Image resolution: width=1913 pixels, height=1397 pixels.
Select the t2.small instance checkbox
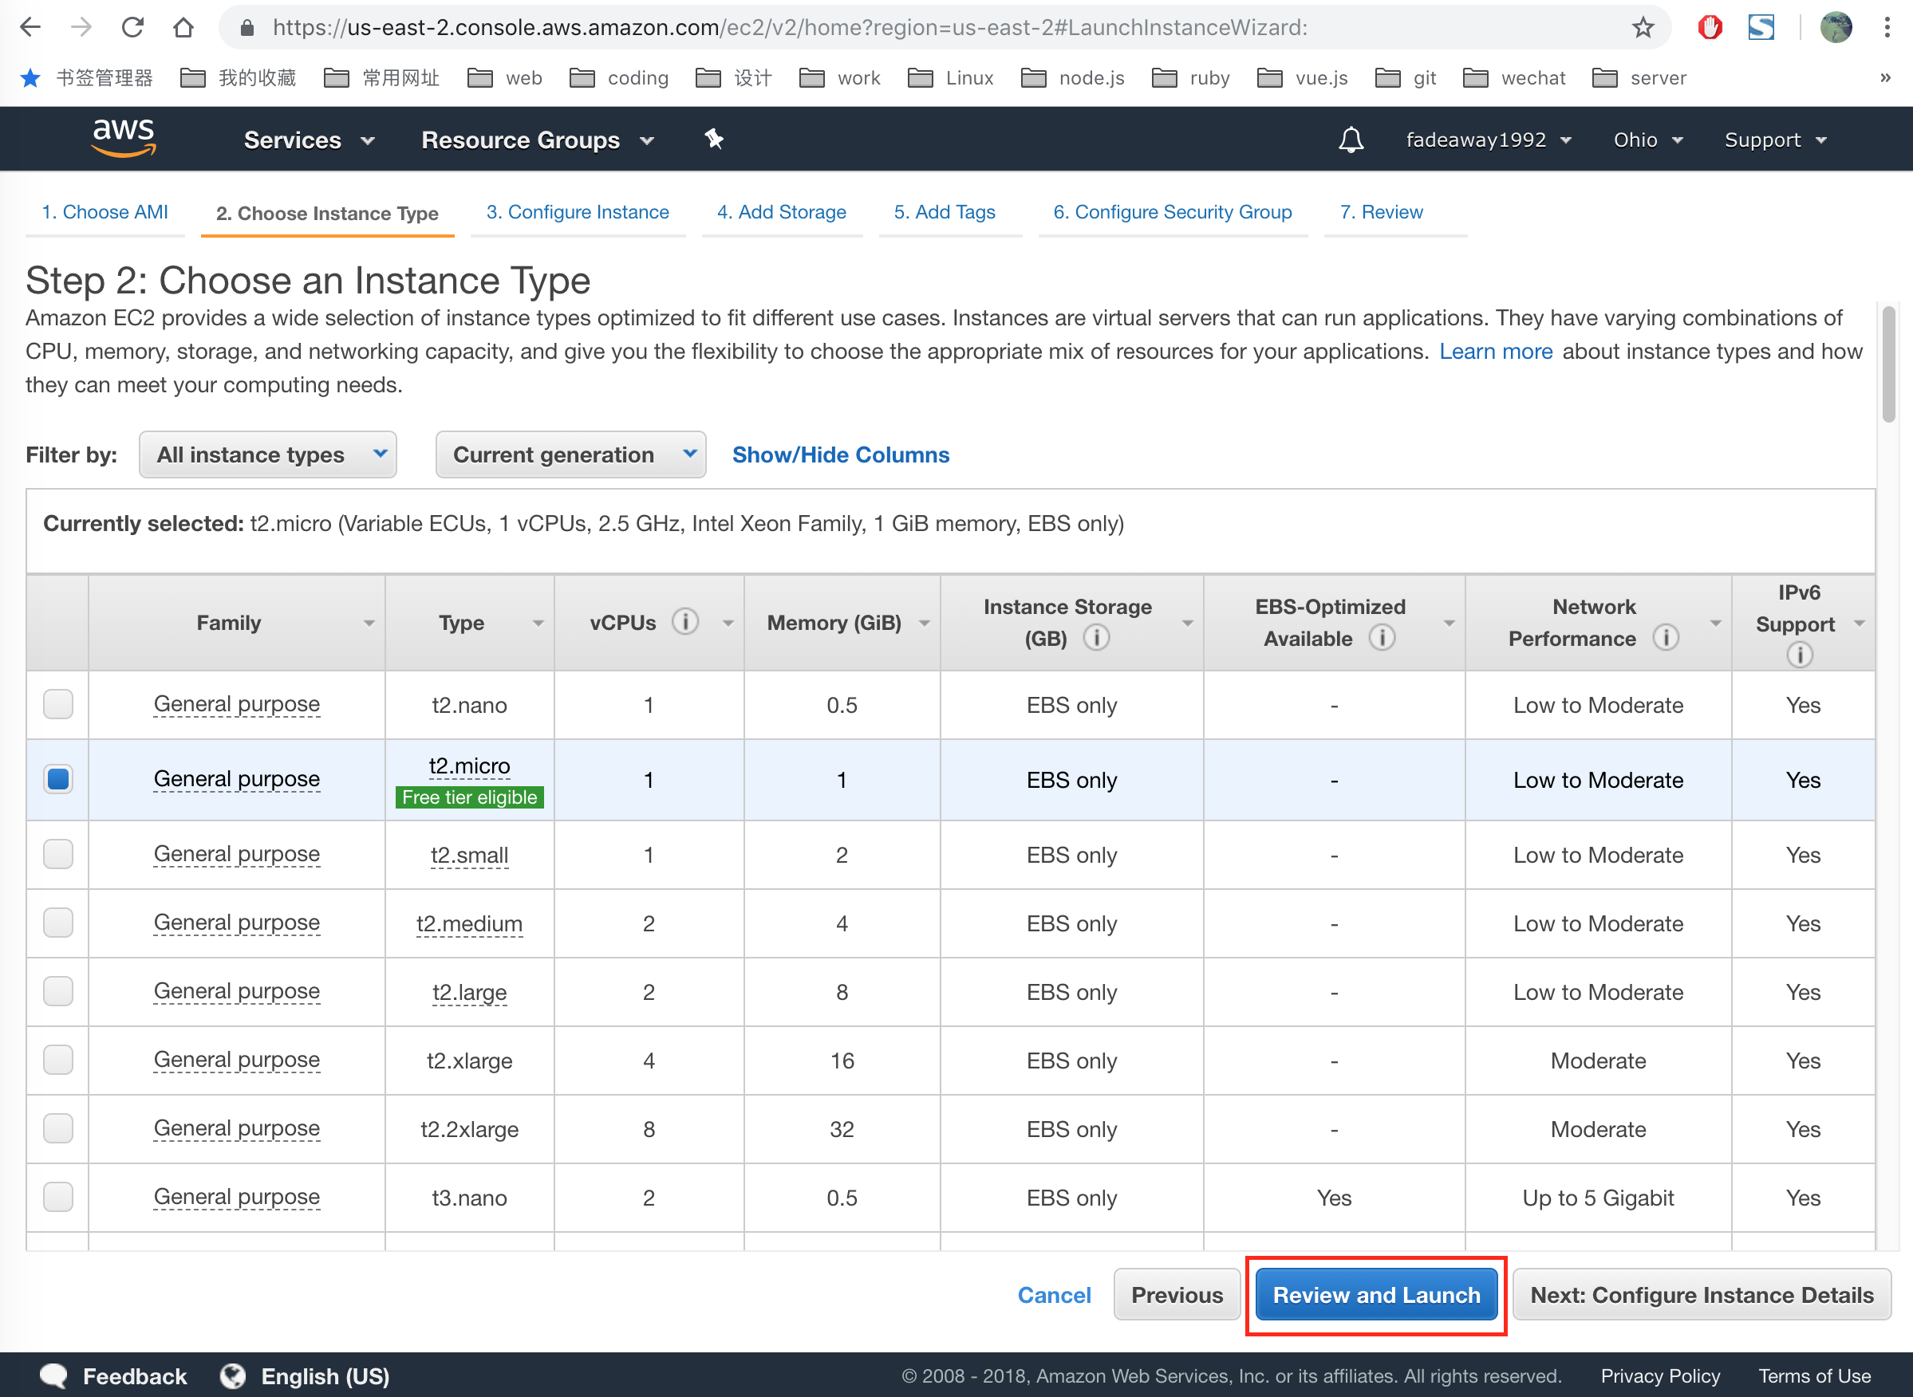click(58, 854)
